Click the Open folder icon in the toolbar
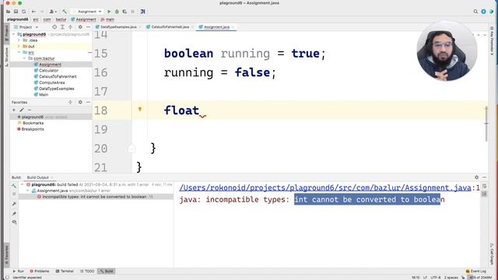The height and width of the screenshot is (280, 498). click(x=9, y=12)
